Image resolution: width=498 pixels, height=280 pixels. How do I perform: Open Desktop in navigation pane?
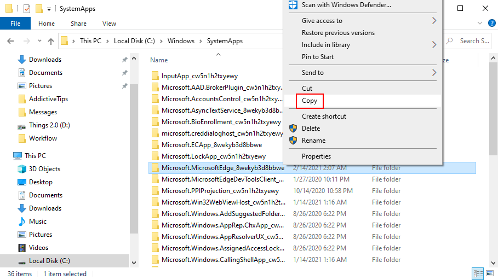click(41, 182)
